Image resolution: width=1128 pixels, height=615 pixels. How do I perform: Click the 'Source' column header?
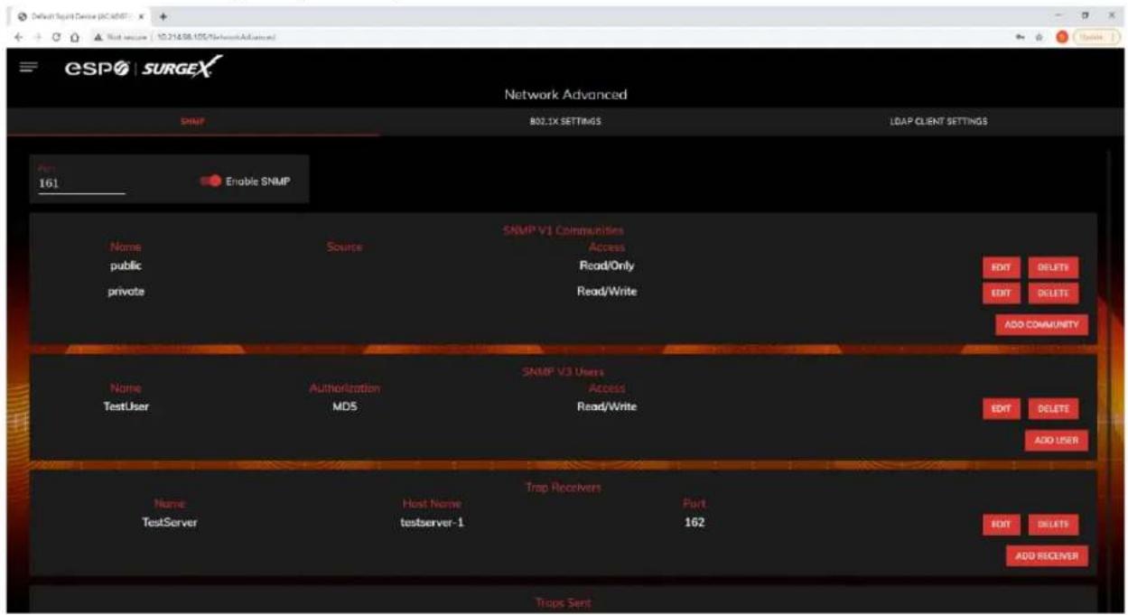point(345,247)
